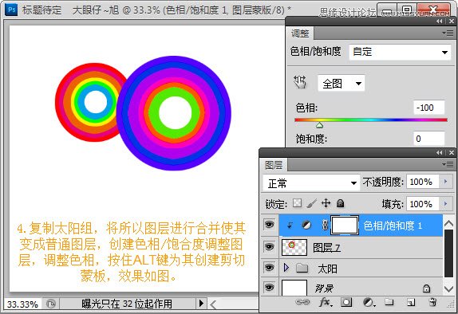Click the canvas horizontal scroll left arrow
The height and width of the screenshot is (314, 458).
(213, 305)
